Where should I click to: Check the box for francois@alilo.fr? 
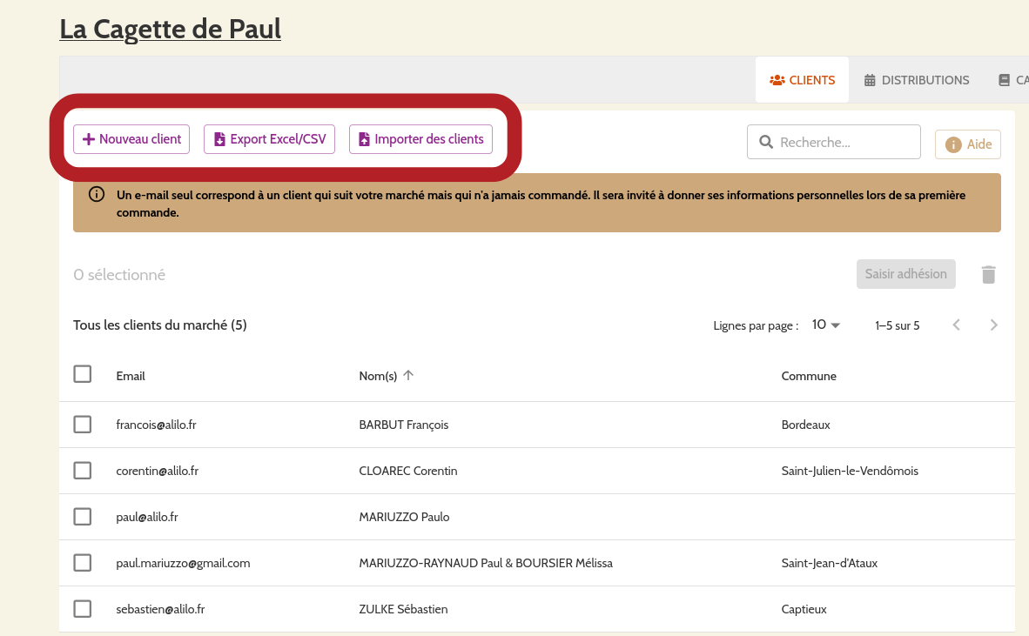pos(83,425)
